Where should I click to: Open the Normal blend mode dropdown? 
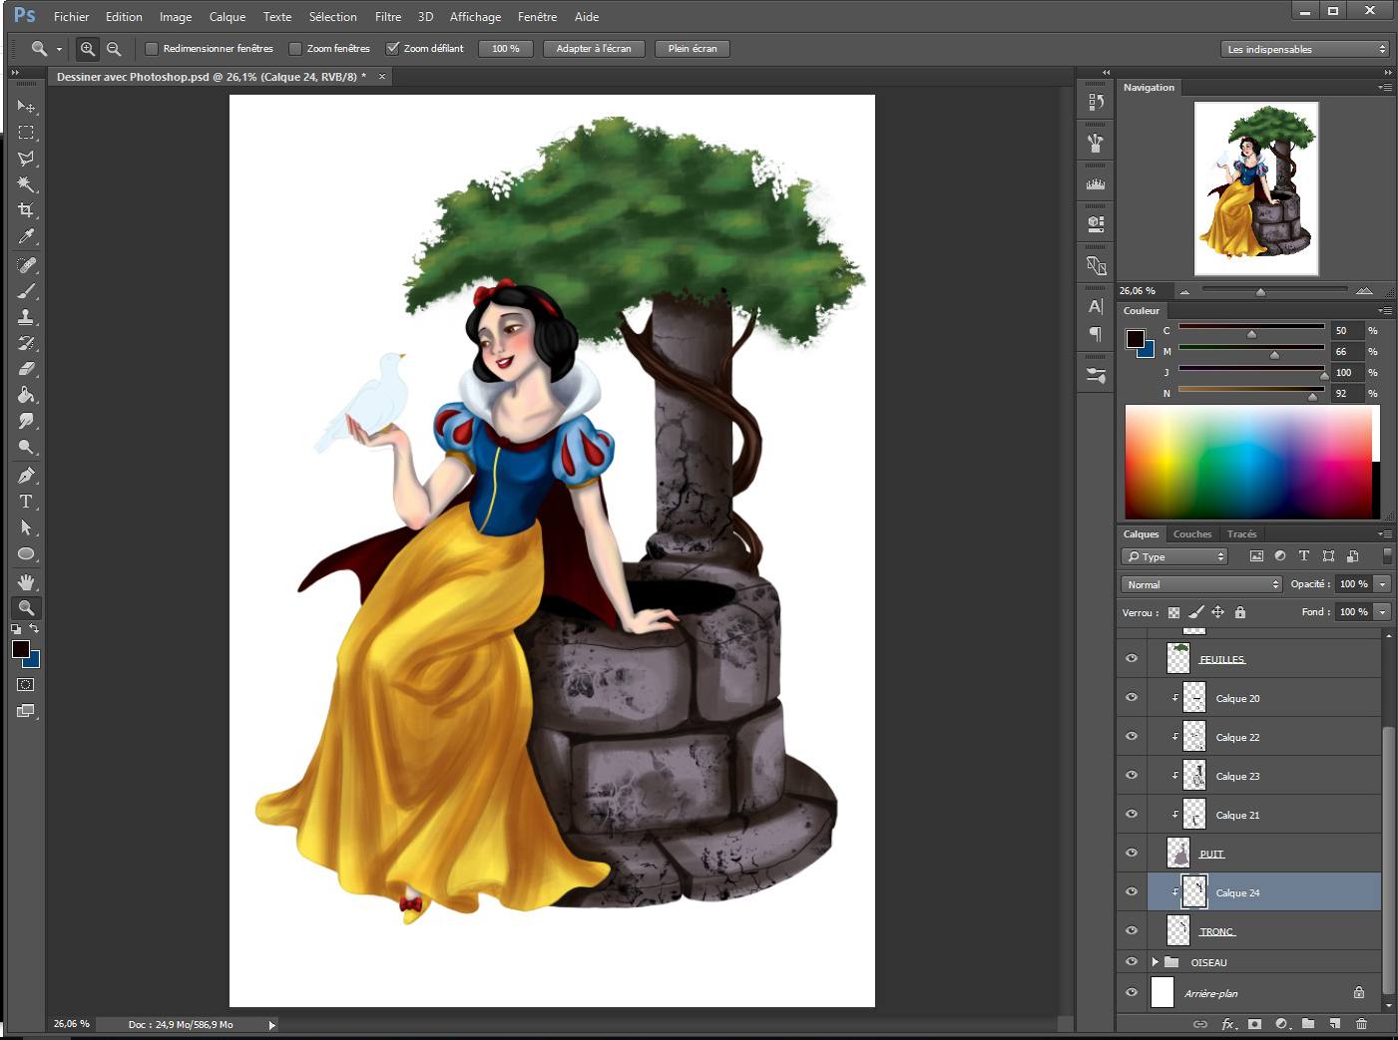[1201, 584]
